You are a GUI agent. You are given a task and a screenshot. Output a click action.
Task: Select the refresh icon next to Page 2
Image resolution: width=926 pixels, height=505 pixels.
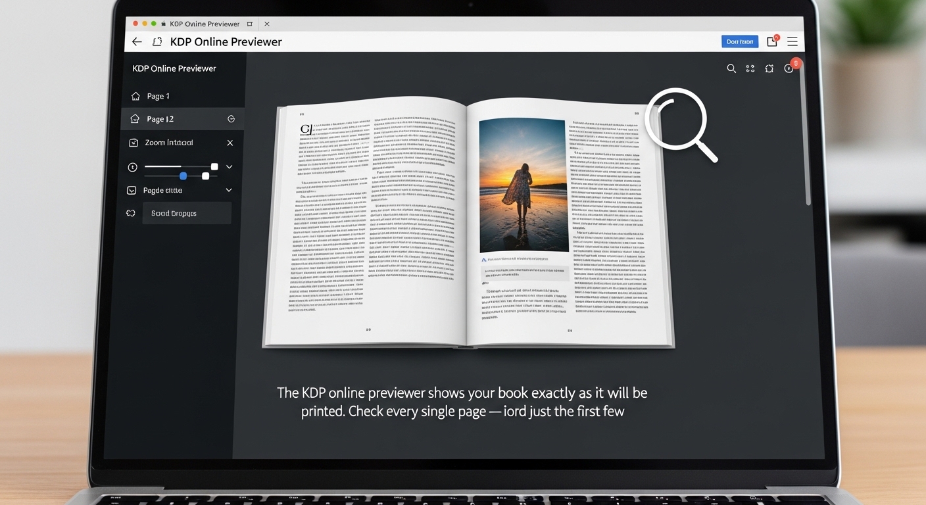231,118
